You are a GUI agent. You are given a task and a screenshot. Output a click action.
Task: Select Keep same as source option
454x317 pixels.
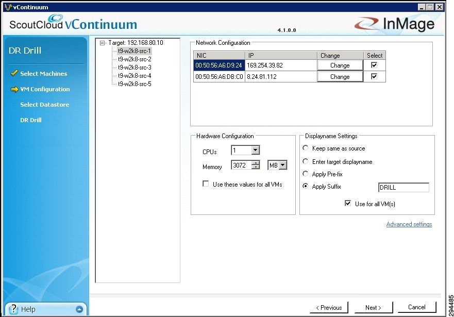(x=305, y=148)
